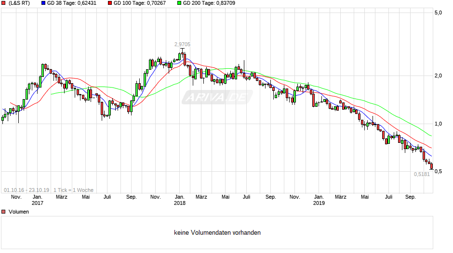Click the keine Volumendaten vorhanden message
This screenshot has width=453, height=253.
pyautogui.click(x=217, y=232)
